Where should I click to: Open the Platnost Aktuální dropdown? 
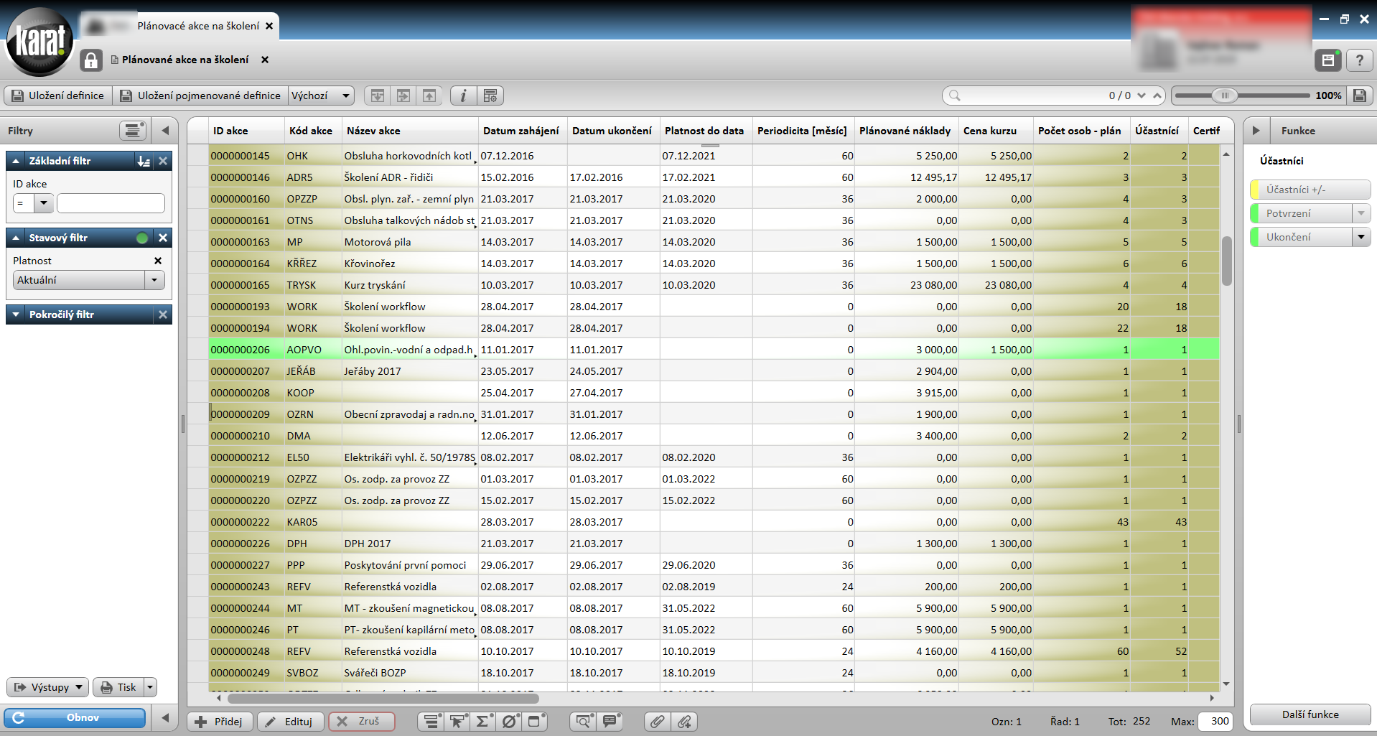click(x=154, y=280)
